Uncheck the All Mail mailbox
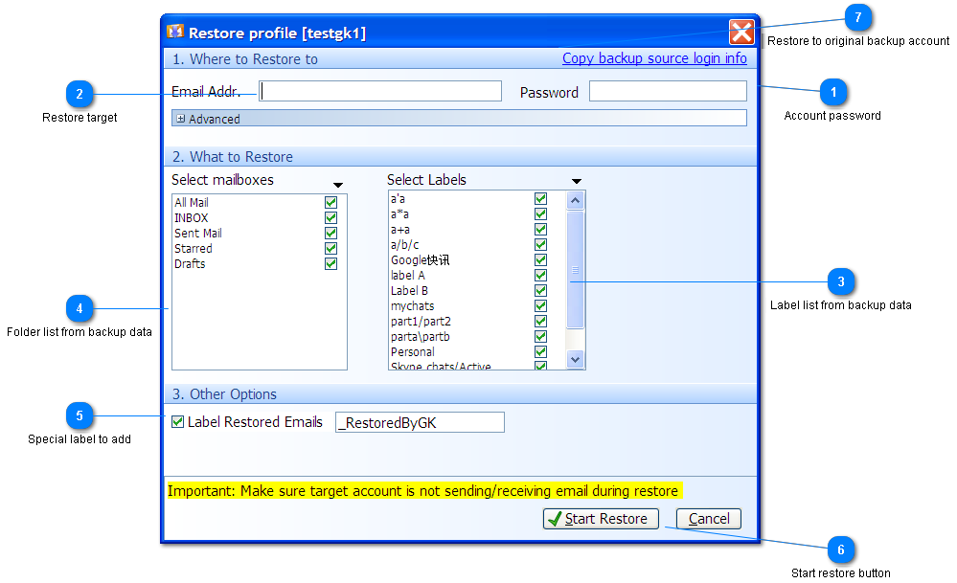Viewport: 957px width, 583px height. click(x=330, y=202)
